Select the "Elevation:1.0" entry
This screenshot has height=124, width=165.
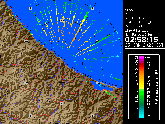[137, 30]
